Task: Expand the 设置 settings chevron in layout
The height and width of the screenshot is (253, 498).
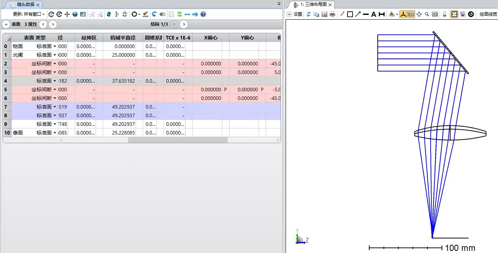Action: (289, 14)
